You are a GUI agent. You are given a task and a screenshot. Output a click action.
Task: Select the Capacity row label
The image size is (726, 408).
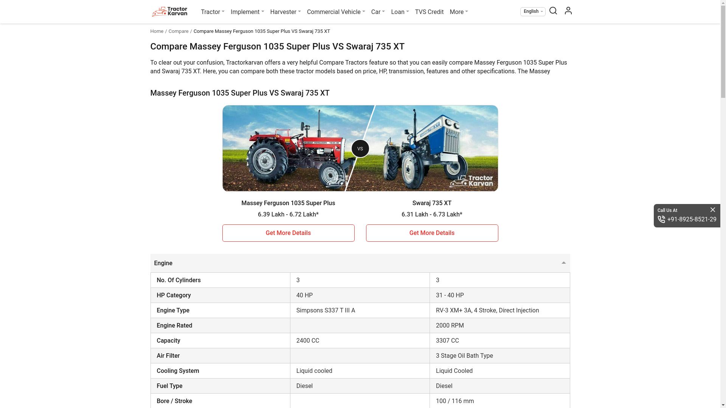pos(168,341)
